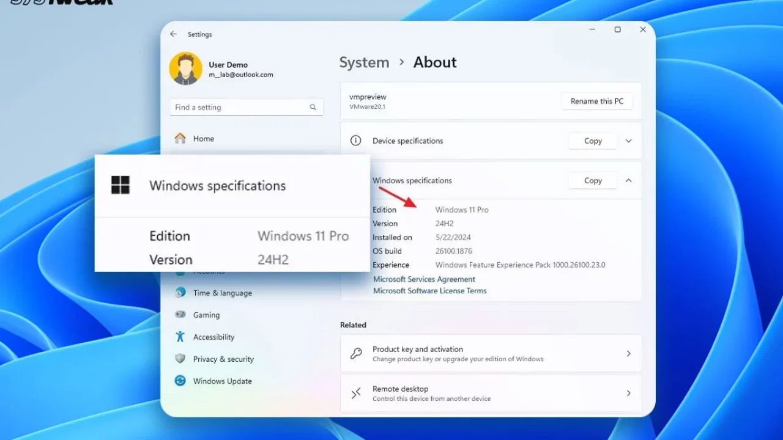Click the user profile avatar picture
Viewport: 783px width, 440px height.
pyautogui.click(x=185, y=68)
